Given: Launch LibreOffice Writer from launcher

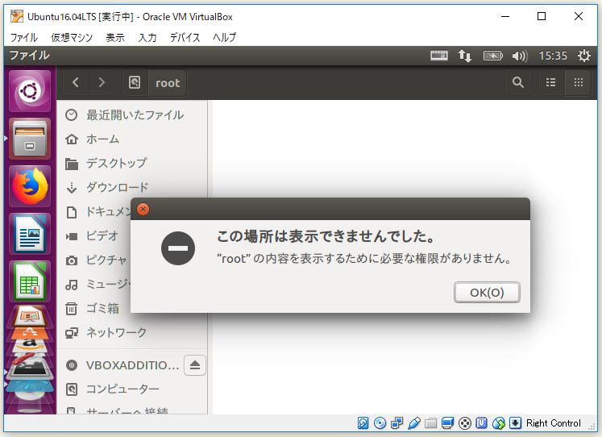Looking at the screenshot, I should point(30,235).
